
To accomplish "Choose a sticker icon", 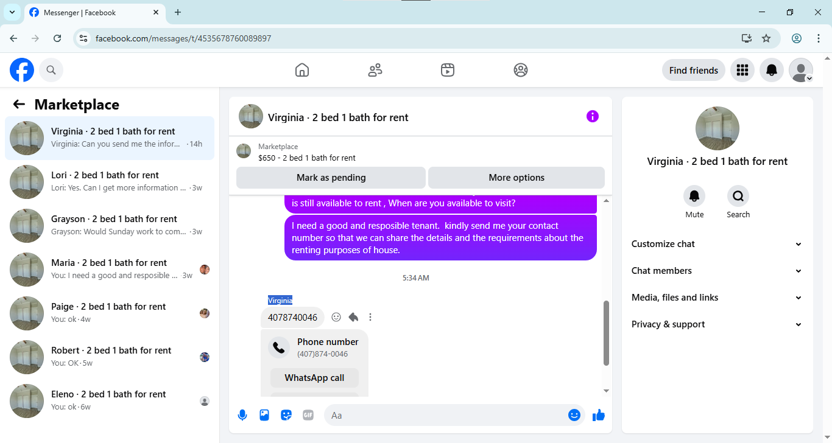I will click(x=286, y=415).
